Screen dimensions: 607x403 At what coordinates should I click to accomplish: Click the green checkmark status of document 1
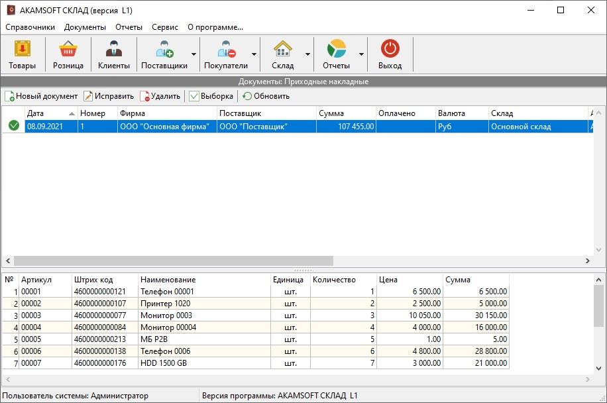[x=14, y=126]
